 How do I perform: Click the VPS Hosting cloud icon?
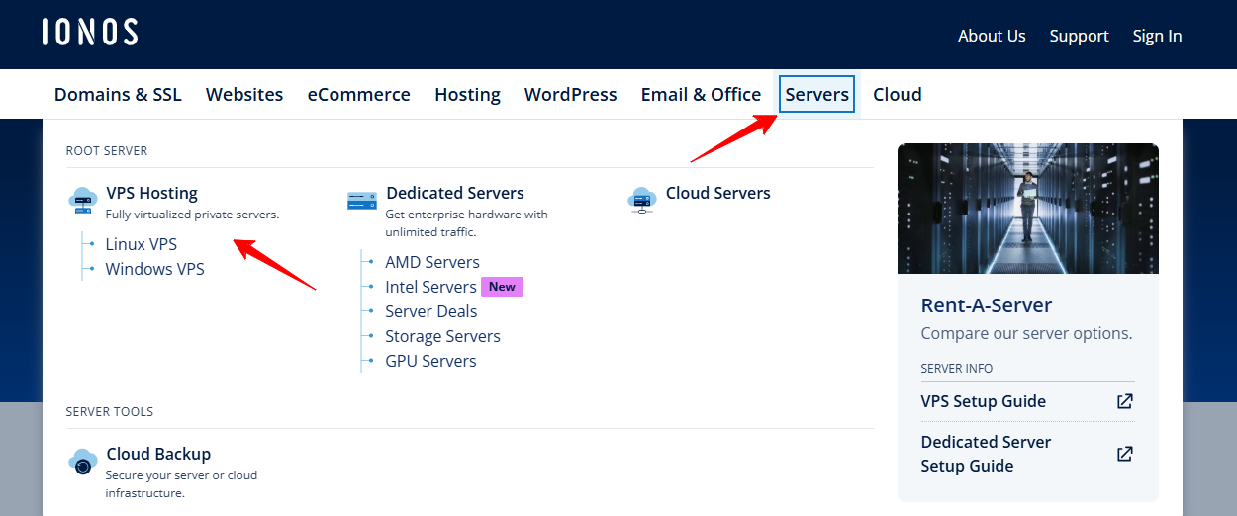[x=83, y=201]
